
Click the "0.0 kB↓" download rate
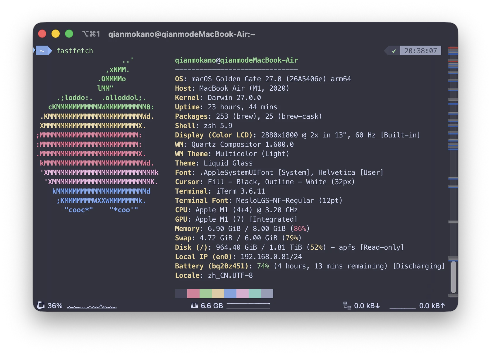coord(367,306)
